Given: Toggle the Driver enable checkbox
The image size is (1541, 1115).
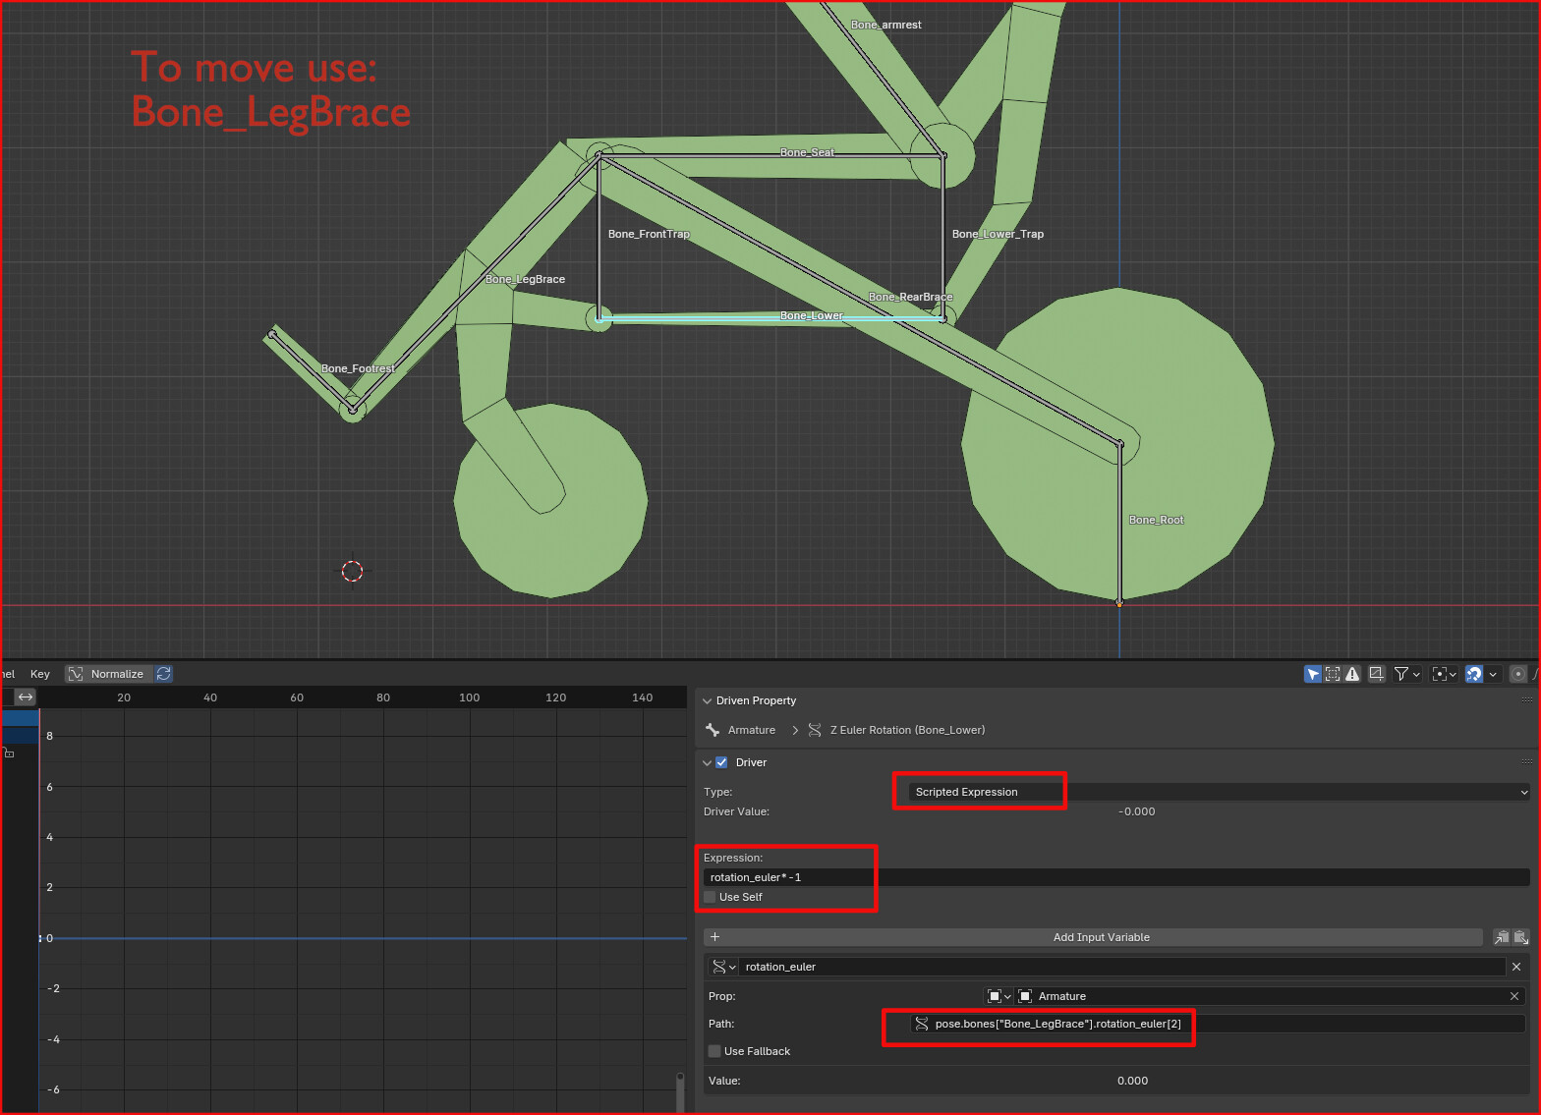Looking at the screenshot, I should point(721,762).
